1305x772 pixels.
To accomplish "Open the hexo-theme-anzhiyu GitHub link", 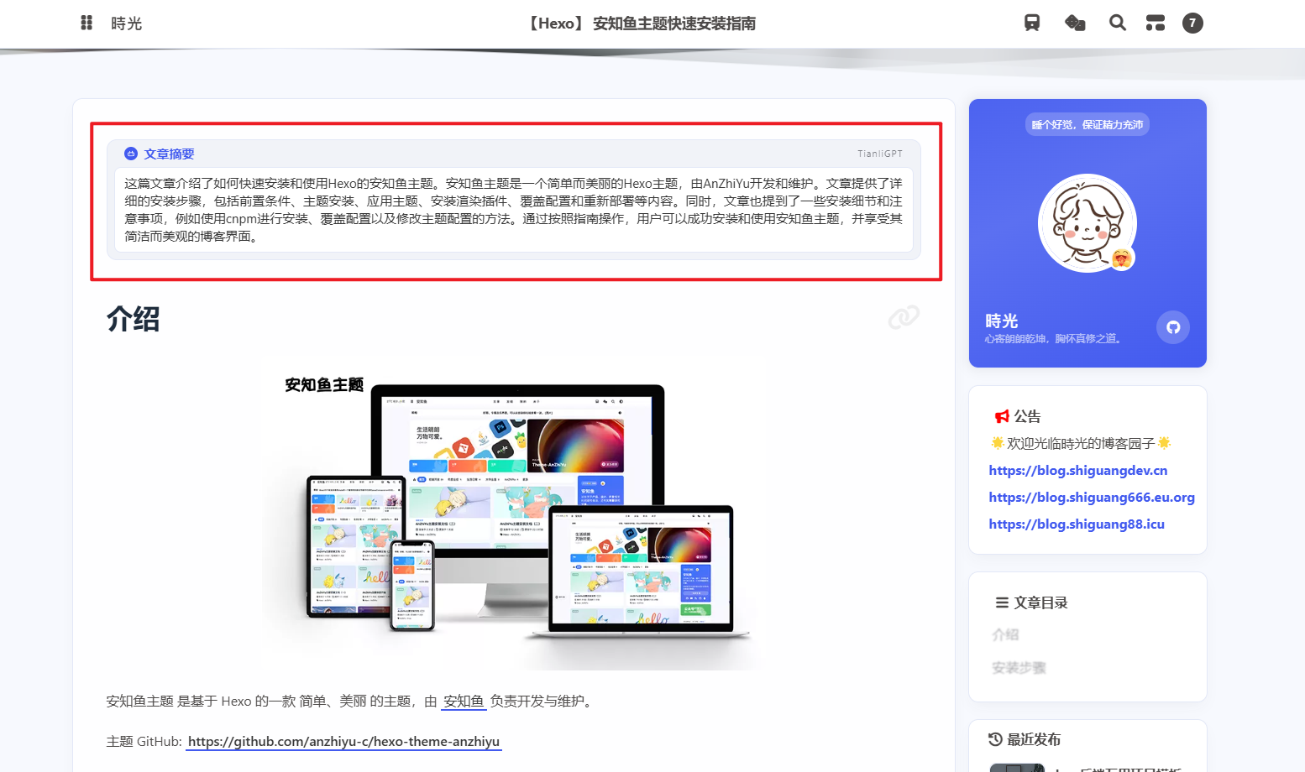I will tap(343, 742).
